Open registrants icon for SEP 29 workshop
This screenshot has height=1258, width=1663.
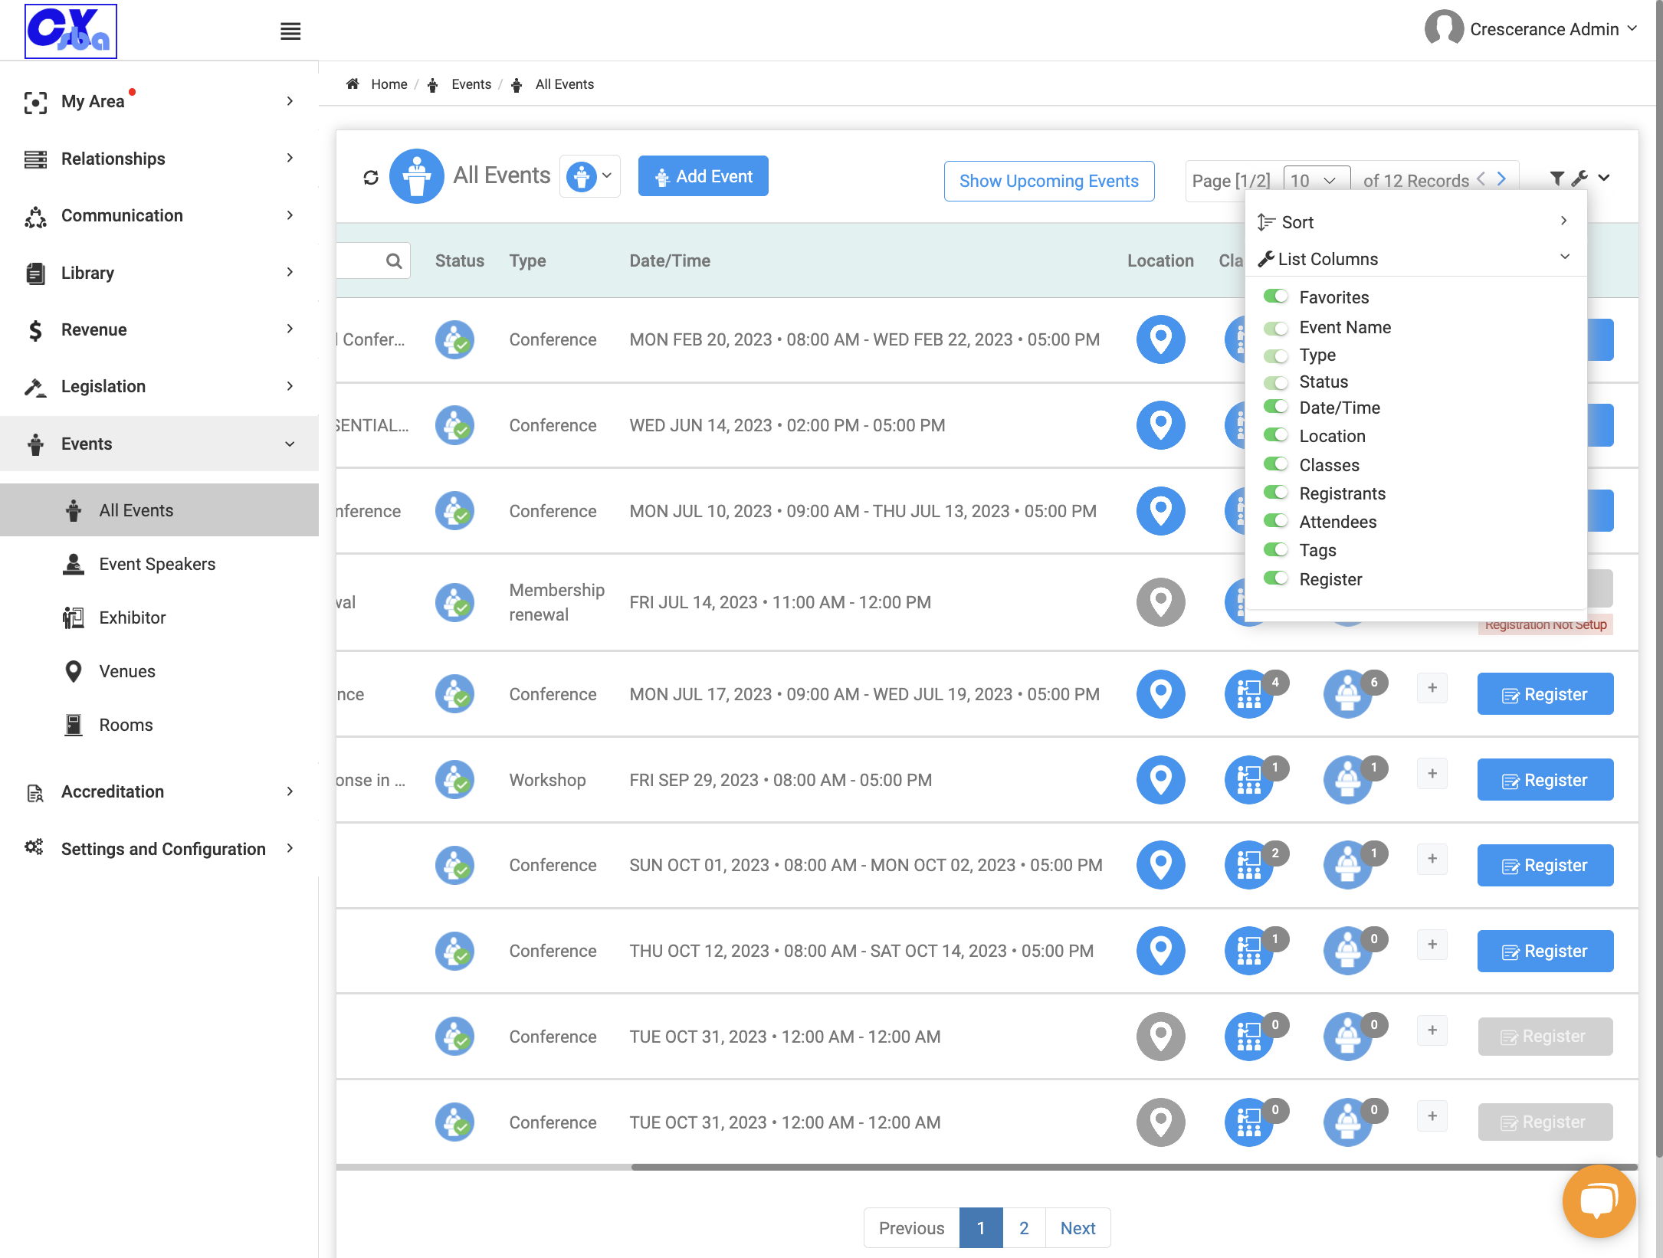click(1348, 780)
